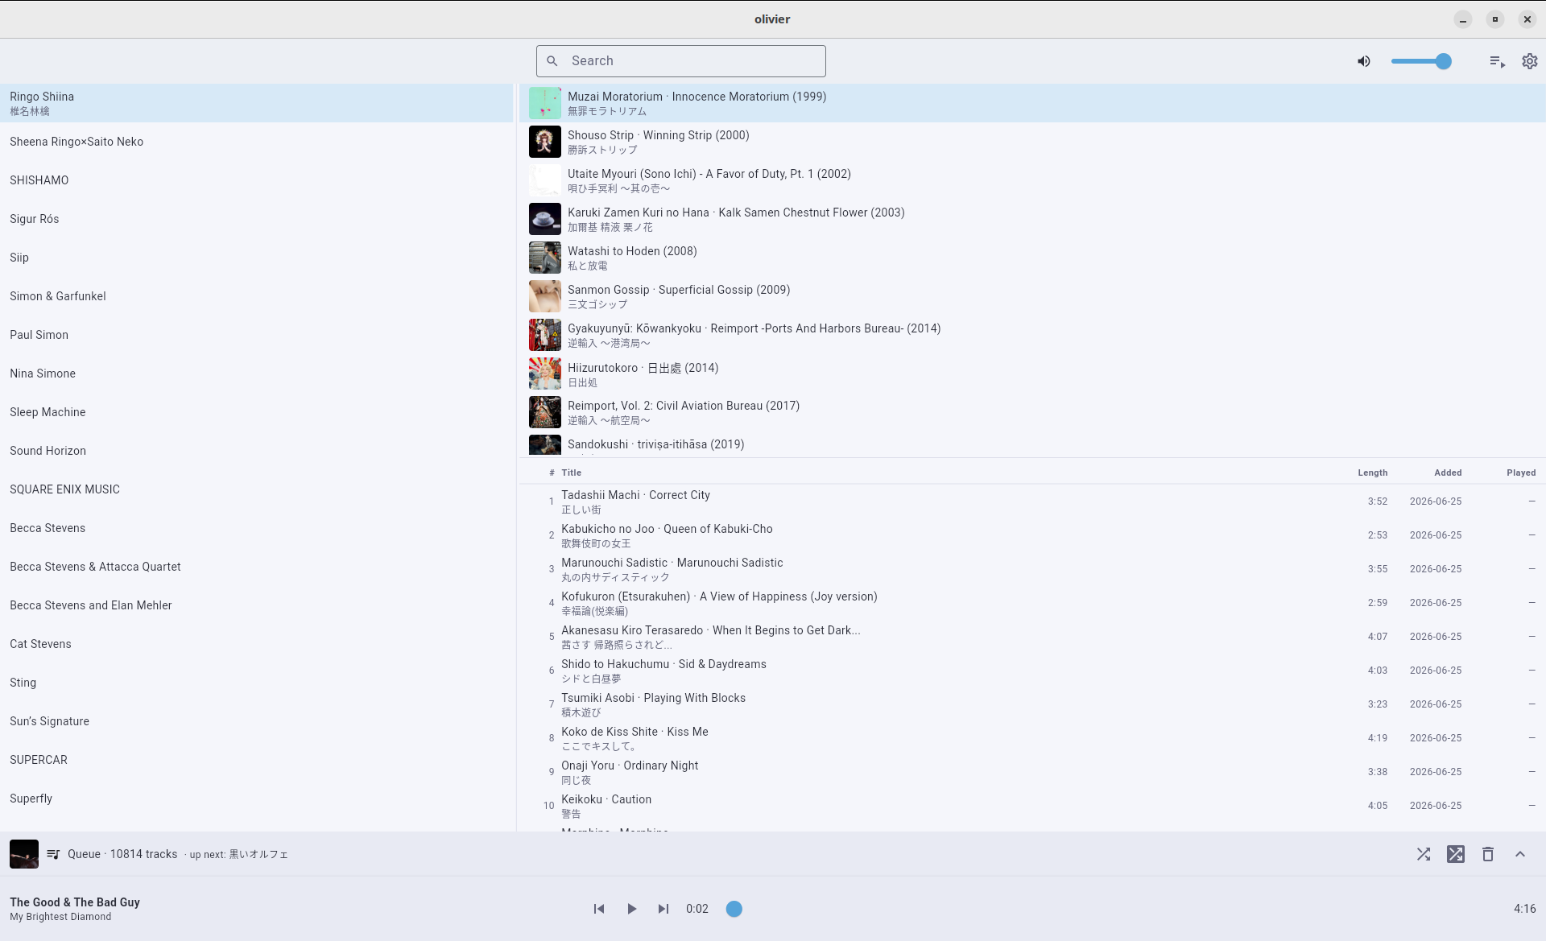Play track Tsumiki Asobi · Playing With Blocks
The height and width of the screenshot is (941, 1546).
click(1032, 704)
